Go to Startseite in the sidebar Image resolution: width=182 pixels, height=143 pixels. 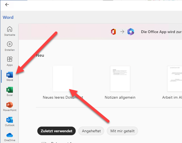10,31
